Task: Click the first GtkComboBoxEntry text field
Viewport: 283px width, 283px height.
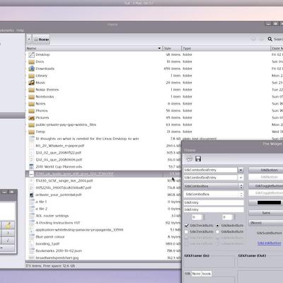Action: pyautogui.click(x=211, y=170)
